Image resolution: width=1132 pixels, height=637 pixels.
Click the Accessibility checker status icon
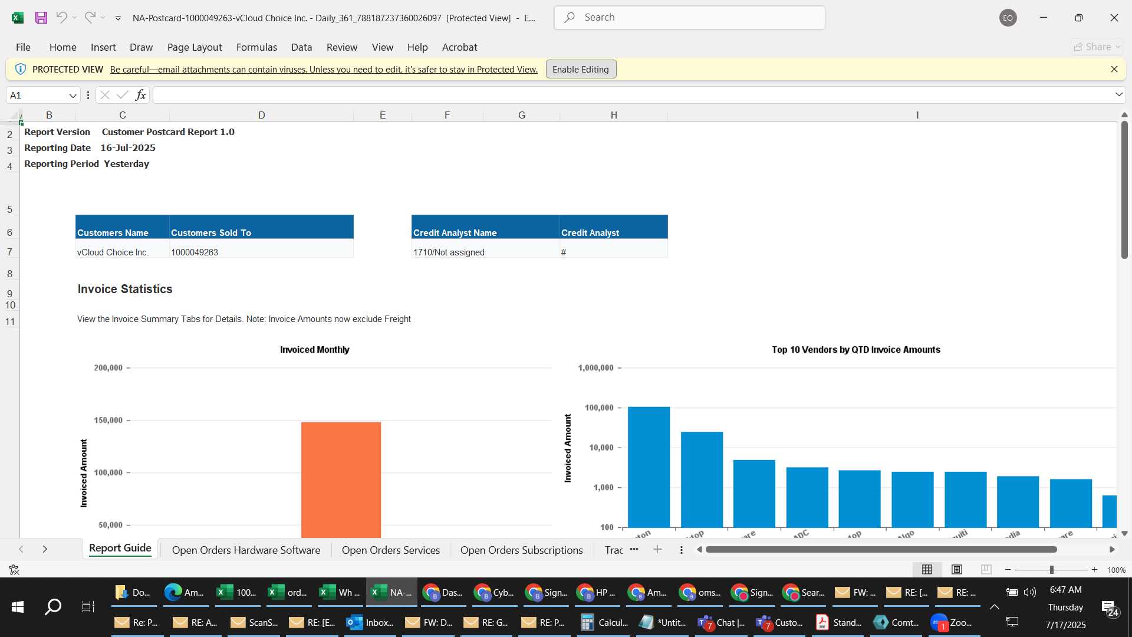pyautogui.click(x=14, y=569)
